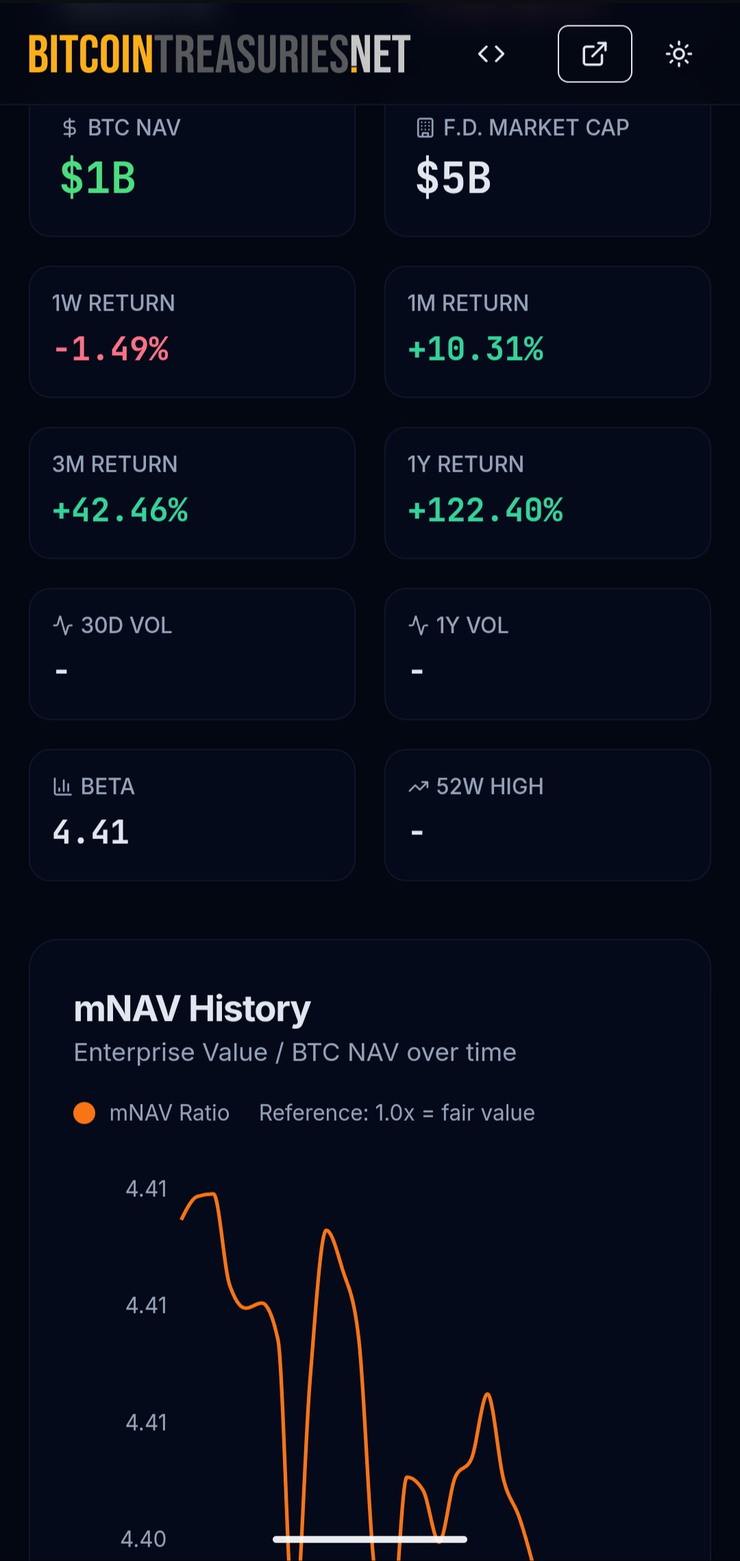This screenshot has width=740, height=1561.
Task: Select the 1W RETURN card
Action: (192, 332)
